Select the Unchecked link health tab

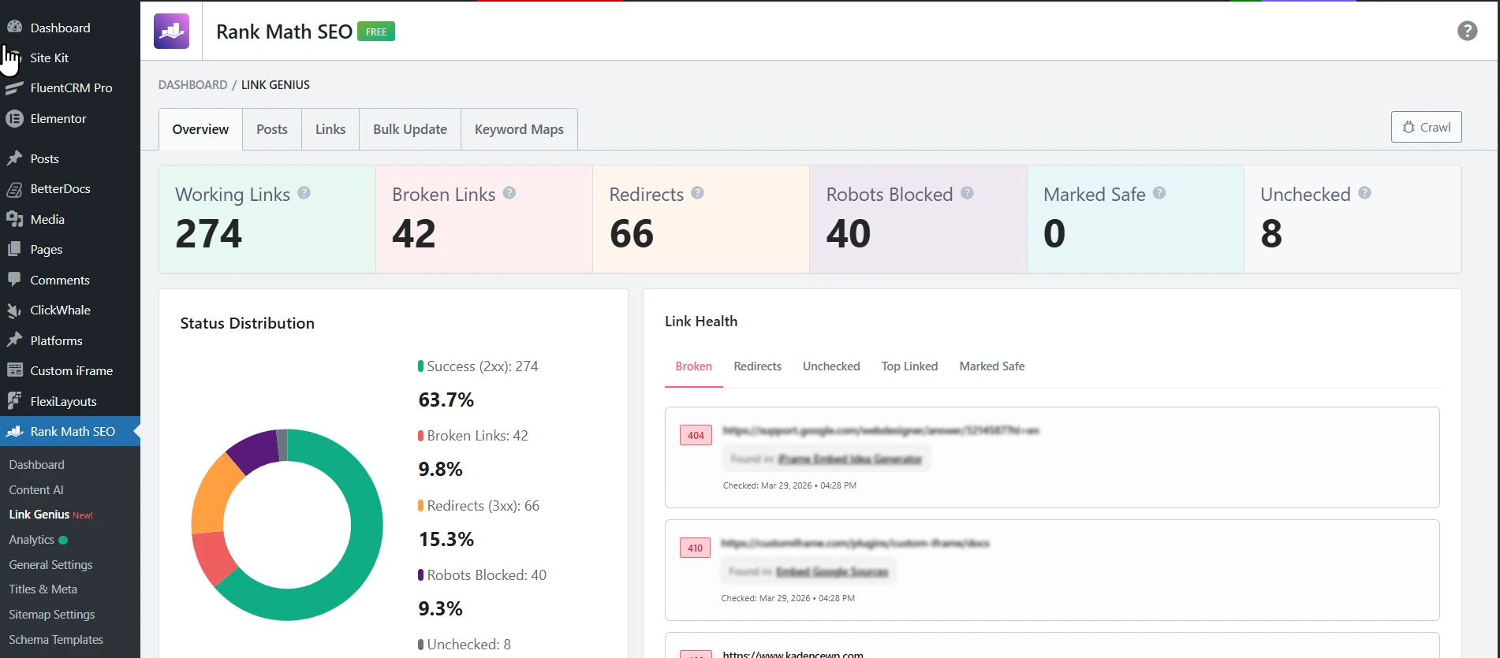(831, 366)
